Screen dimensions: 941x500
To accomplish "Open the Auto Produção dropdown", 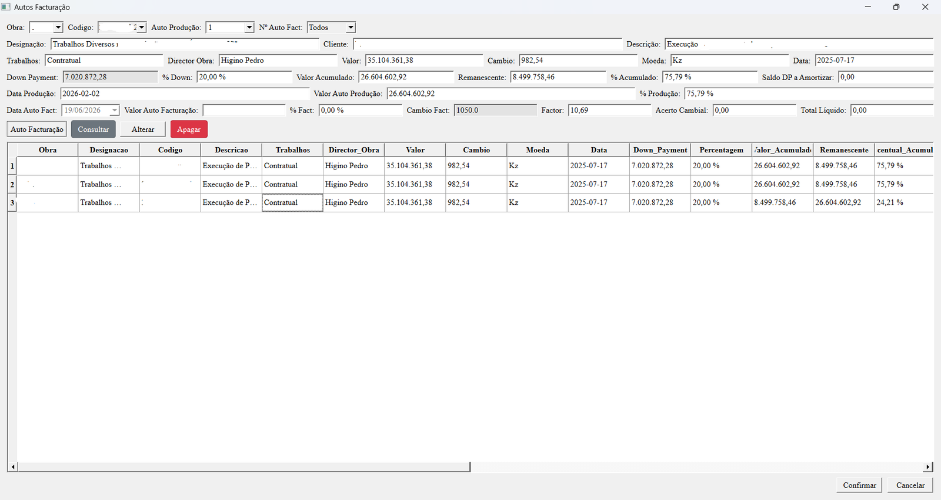I will tap(249, 28).
